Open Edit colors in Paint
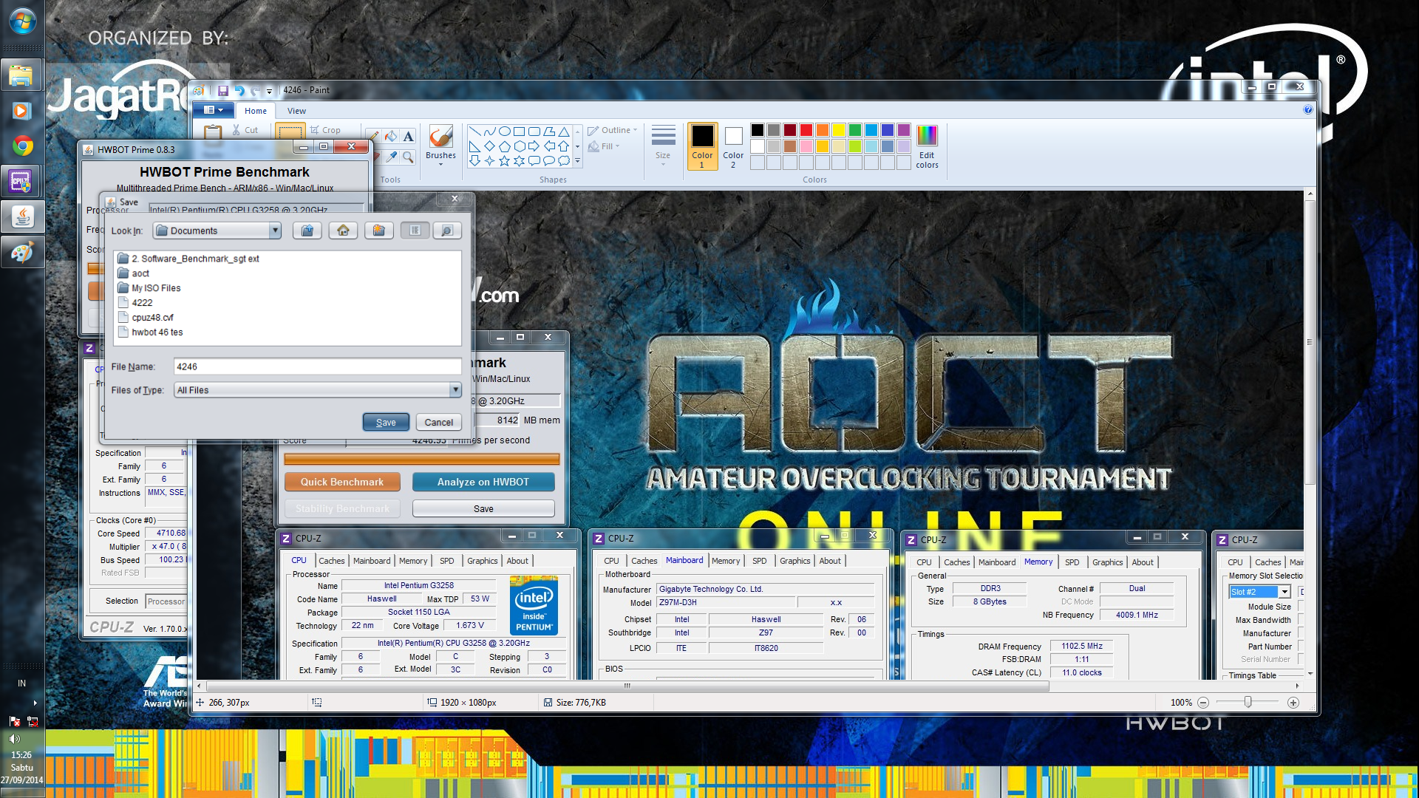 tap(927, 146)
